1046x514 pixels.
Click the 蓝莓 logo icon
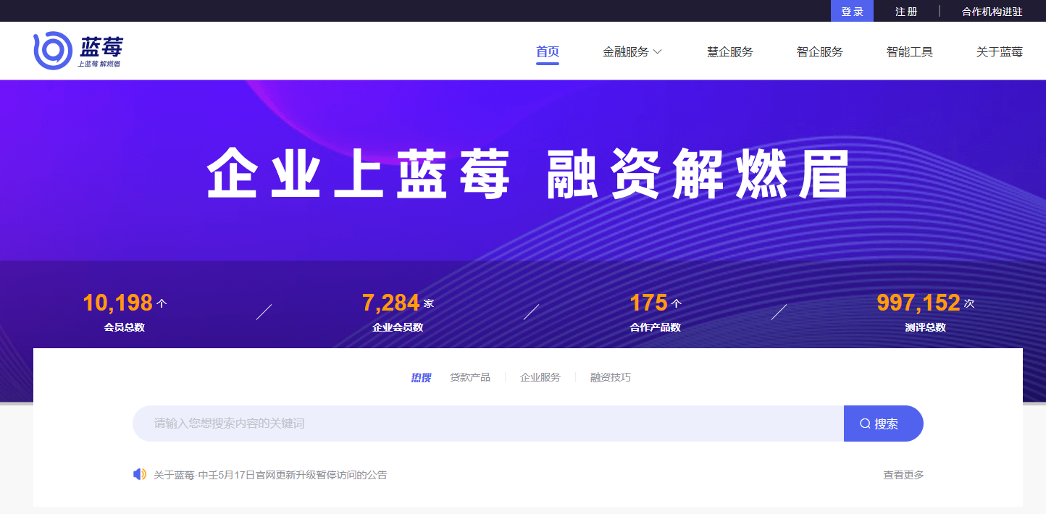78,51
